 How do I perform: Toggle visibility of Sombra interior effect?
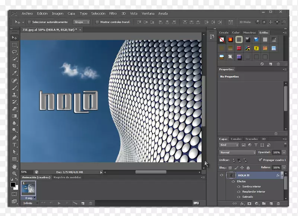238,186
